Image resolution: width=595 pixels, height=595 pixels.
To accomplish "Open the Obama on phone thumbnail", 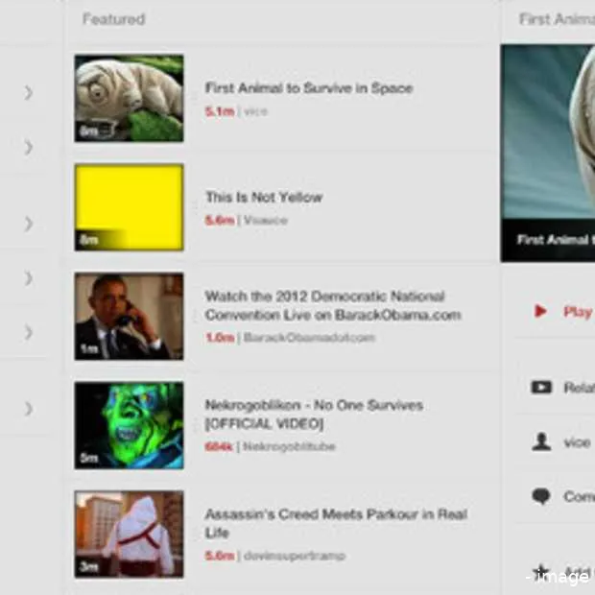I will click(129, 317).
